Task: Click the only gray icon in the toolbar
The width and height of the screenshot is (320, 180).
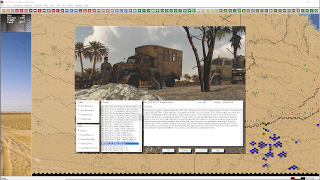Action: (x=12, y=10)
